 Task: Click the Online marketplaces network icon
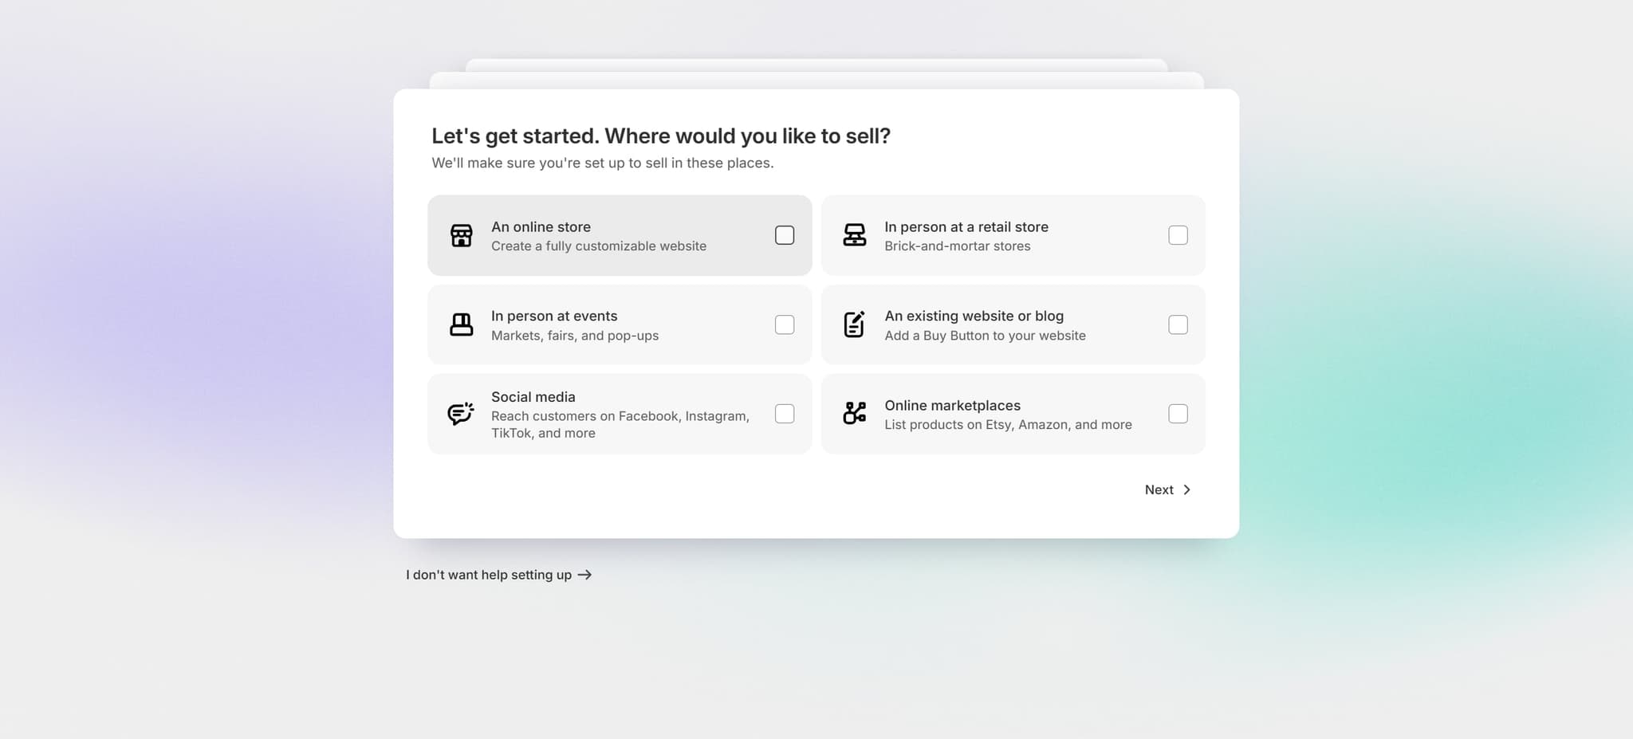coord(854,414)
